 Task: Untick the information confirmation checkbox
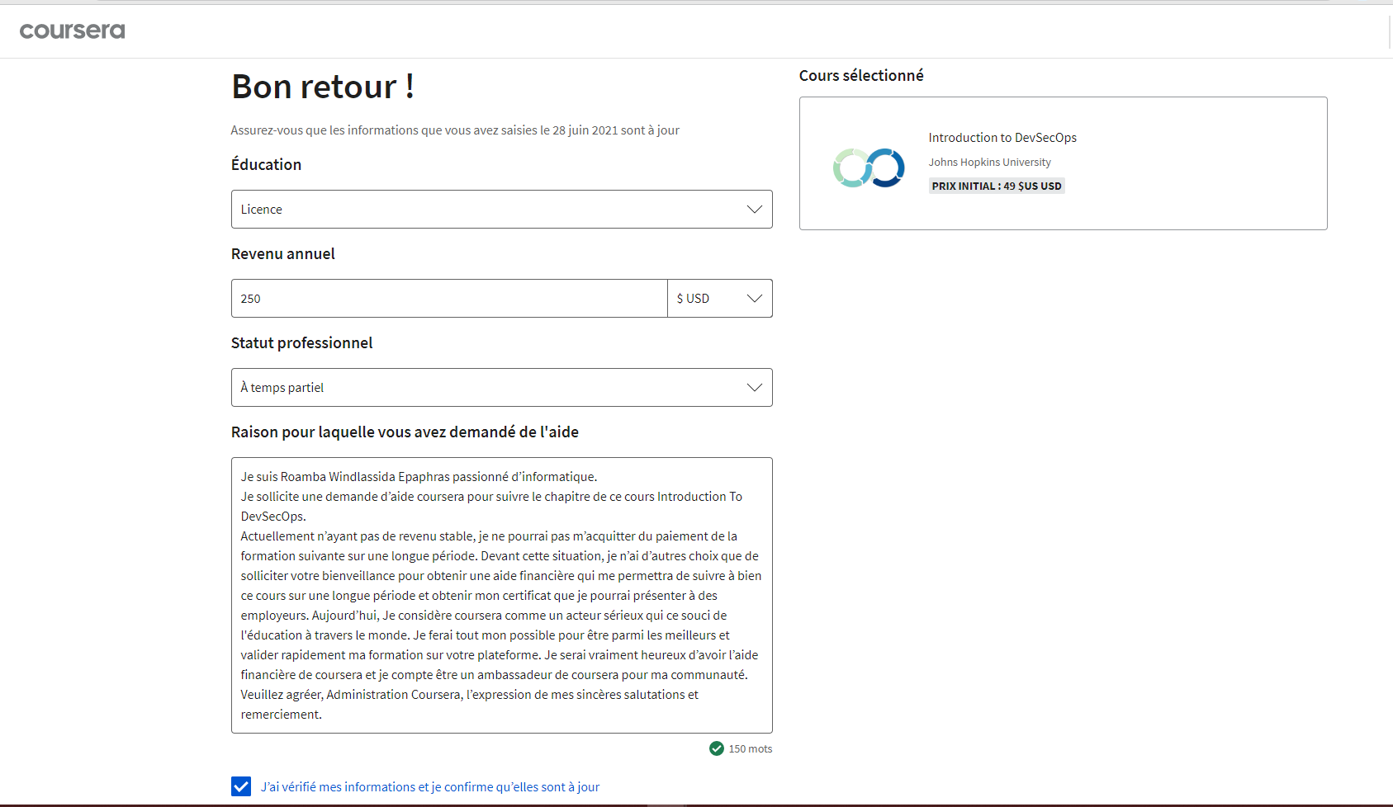(x=241, y=786)
